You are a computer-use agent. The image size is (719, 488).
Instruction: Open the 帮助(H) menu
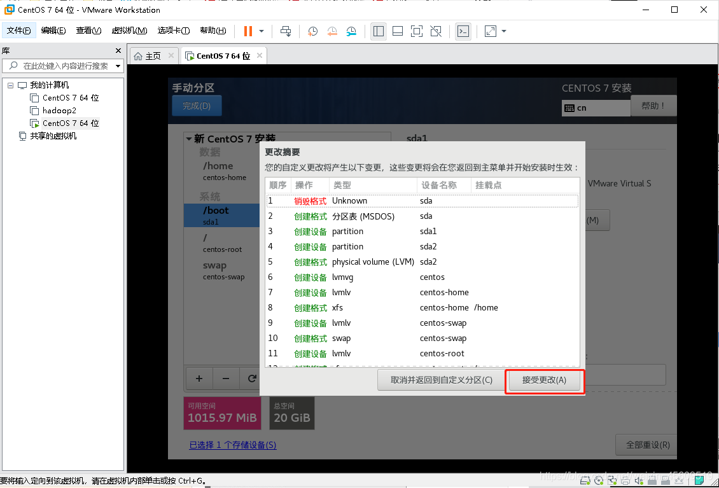click(x=213, y=31)
